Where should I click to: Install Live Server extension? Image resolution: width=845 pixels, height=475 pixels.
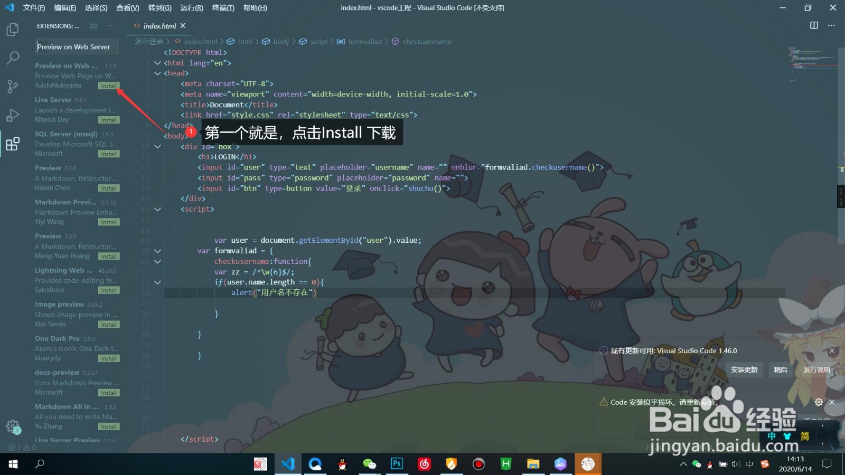point(109,120)
